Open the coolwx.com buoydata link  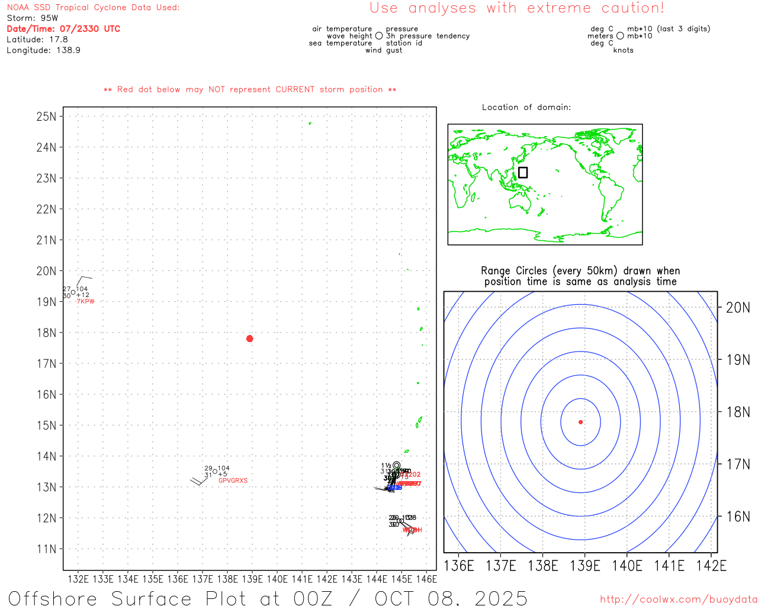679,599
